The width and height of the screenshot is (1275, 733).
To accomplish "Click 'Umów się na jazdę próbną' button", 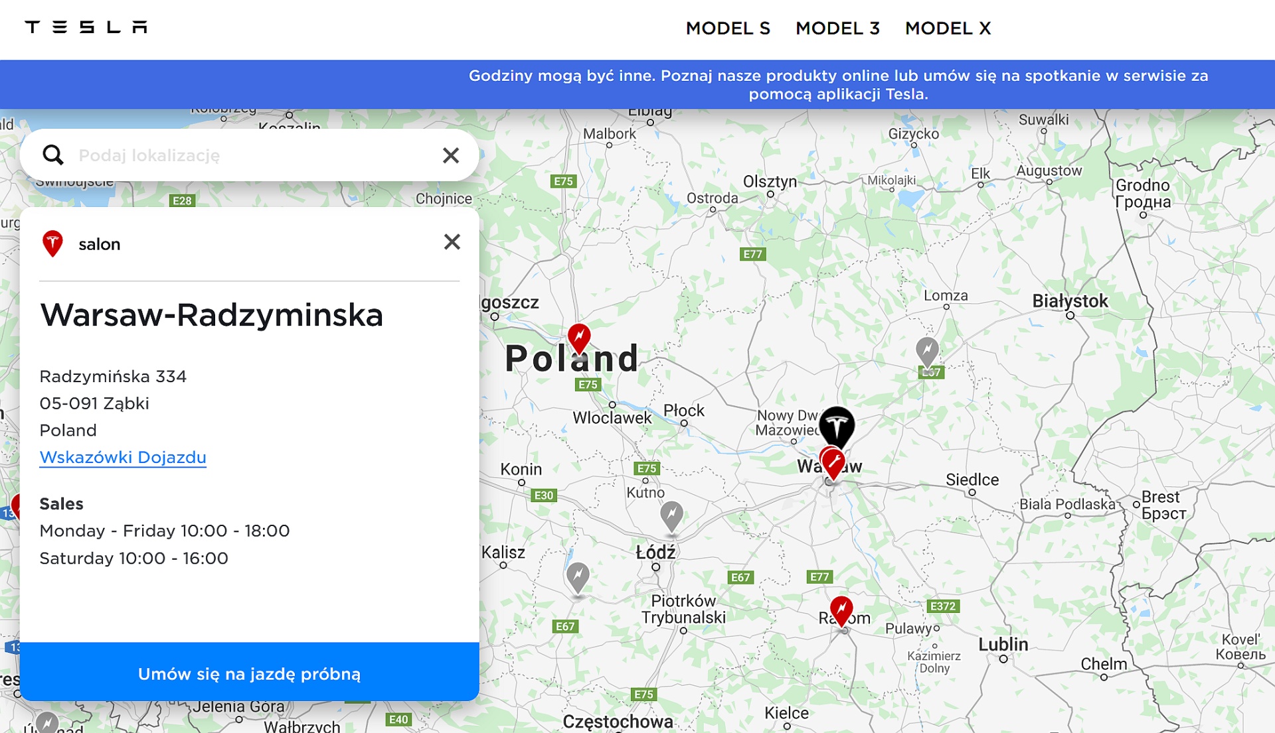I will pyautogui.click(x=250, y=673).
